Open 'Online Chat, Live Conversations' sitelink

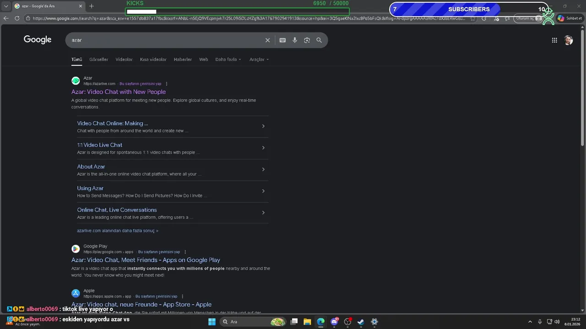(x=117, y=210)
